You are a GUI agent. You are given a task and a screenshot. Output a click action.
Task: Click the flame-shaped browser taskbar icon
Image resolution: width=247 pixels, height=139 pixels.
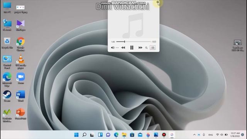[148, 135]
